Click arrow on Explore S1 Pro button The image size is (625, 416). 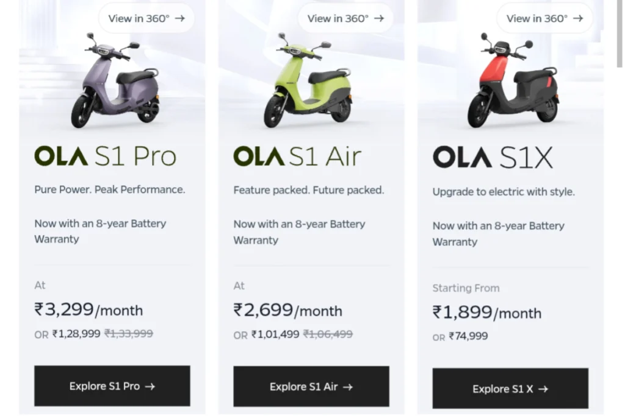[x=150, y=386]
